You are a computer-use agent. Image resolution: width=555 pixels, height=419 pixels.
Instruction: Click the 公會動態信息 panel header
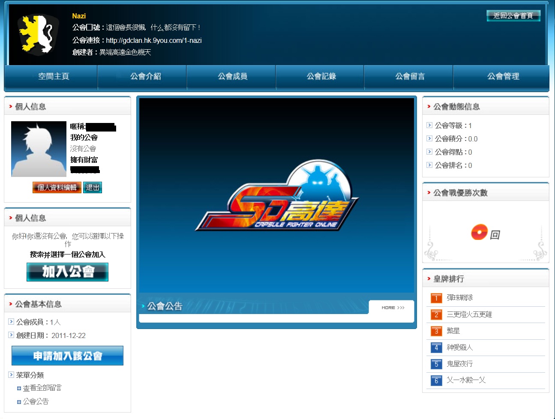coord(486,106)
